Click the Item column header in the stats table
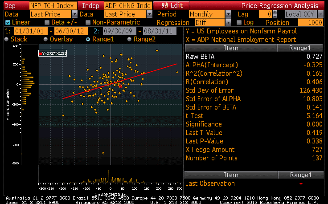The height and width of the screenshot is (204, 328). 231,48
